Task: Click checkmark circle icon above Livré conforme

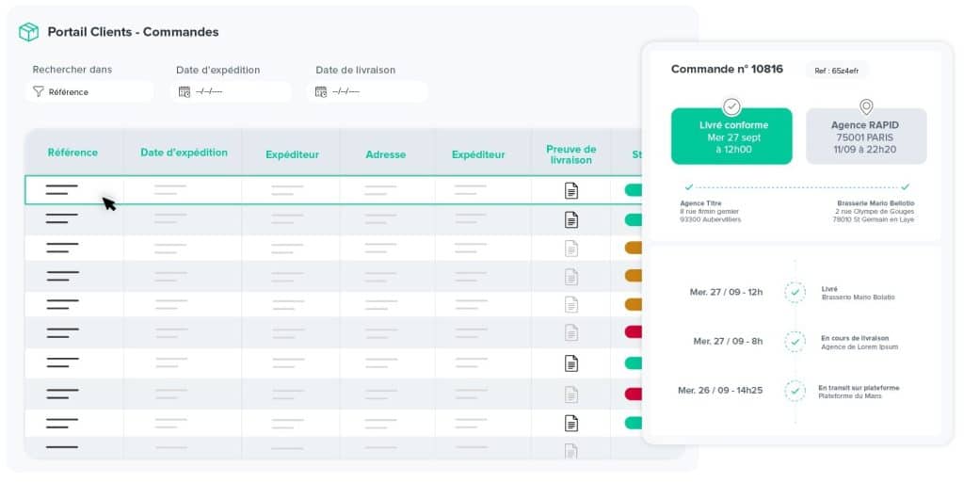Action: 731,107
